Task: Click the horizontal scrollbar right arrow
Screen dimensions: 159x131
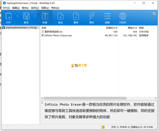Action: pos(156,98)
